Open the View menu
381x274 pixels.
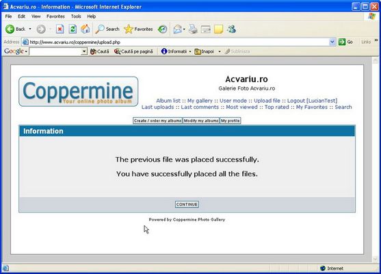tap(36, 16)
